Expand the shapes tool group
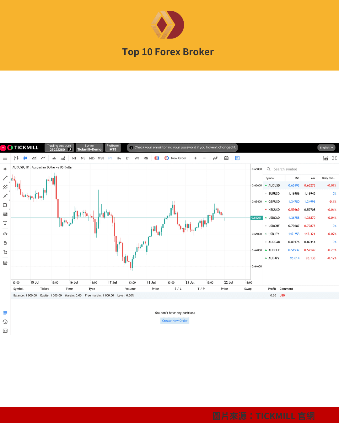The width and height of the screenshot is (339, 423). pyautogui.click(x=9, y=209)
